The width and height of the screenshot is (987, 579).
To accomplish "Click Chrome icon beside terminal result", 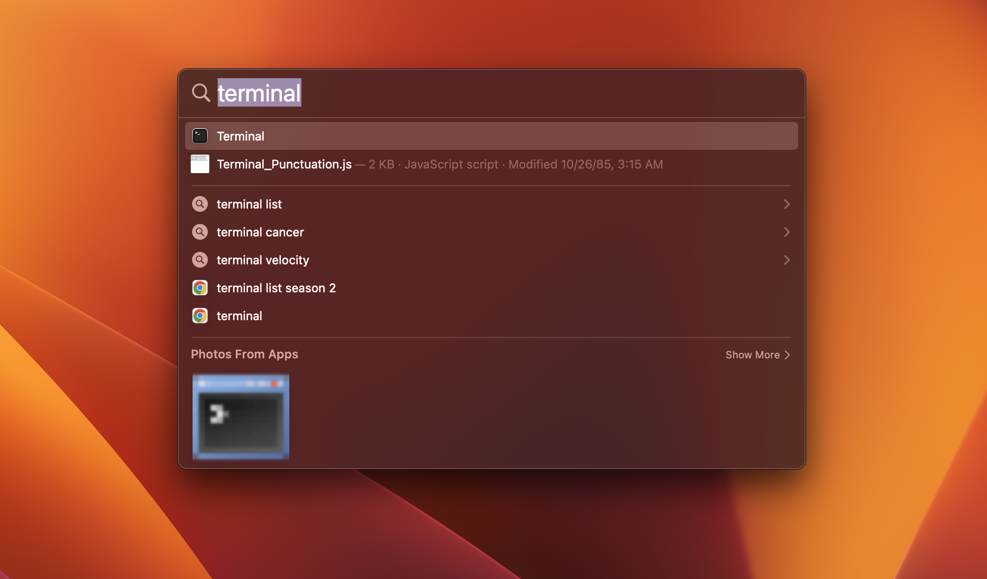I will click(200, 316).
